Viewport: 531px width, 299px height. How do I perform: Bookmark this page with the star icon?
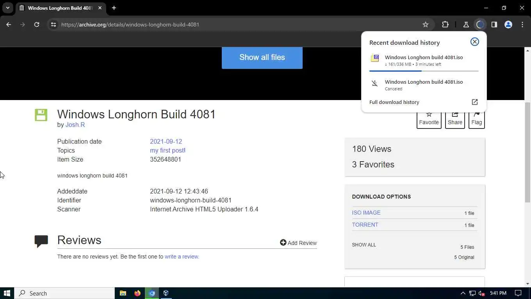(426, 25)
